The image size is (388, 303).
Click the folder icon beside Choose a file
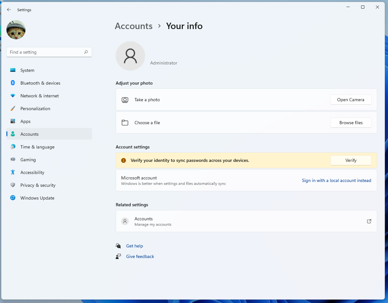coord(125,123)
